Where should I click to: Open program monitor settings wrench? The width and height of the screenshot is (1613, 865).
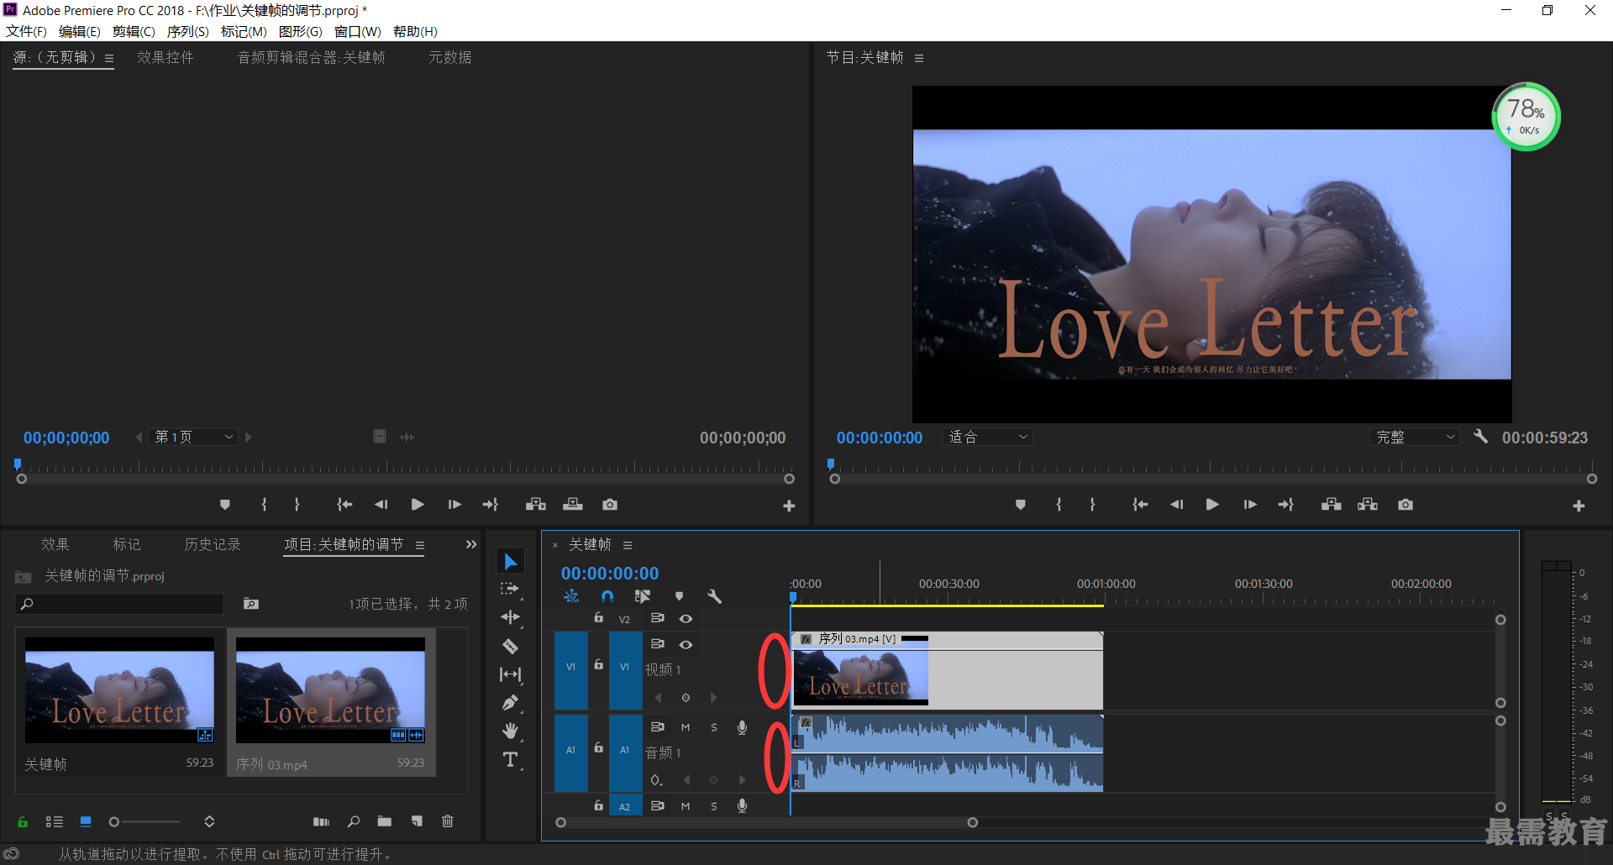[x=1480, y=437]
